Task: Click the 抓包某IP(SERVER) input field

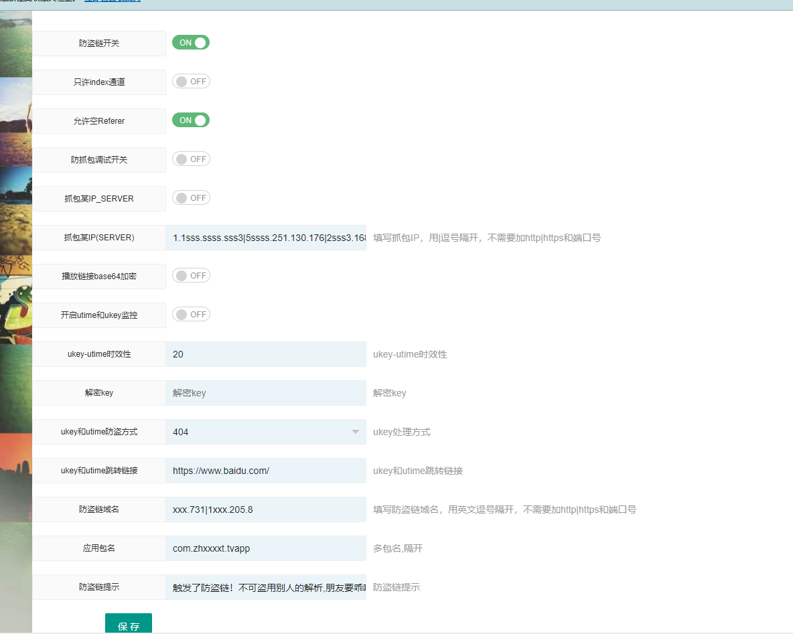Action: coord(266,238)
